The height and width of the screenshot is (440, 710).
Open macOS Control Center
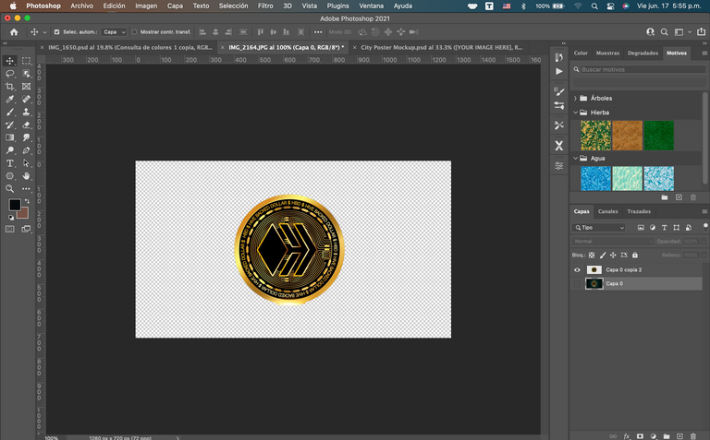[x=610, y=6]
